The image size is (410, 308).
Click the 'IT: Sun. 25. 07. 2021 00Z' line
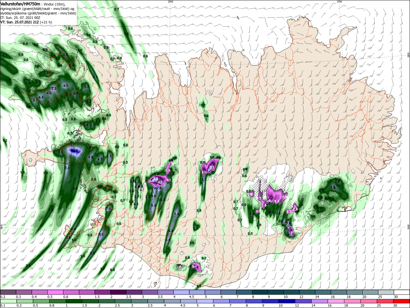[20, 17]
